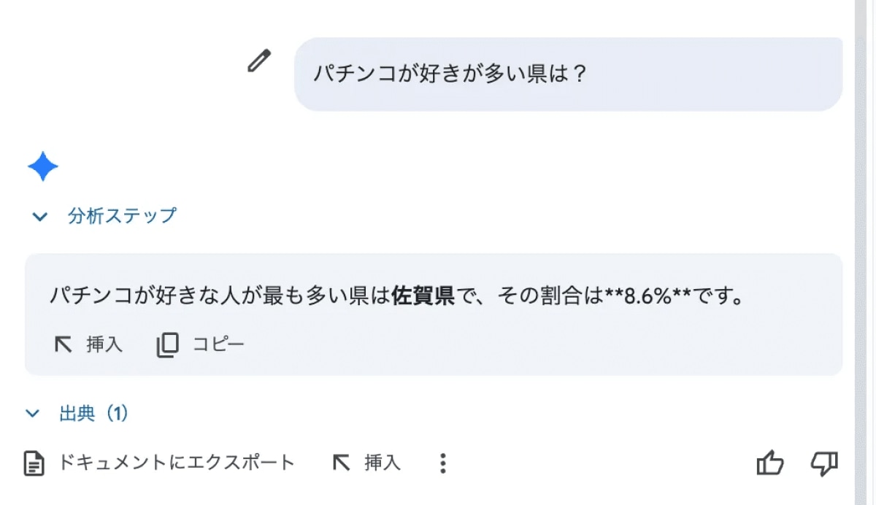Click the copy icon inside the answer card

tap(167, 344)
